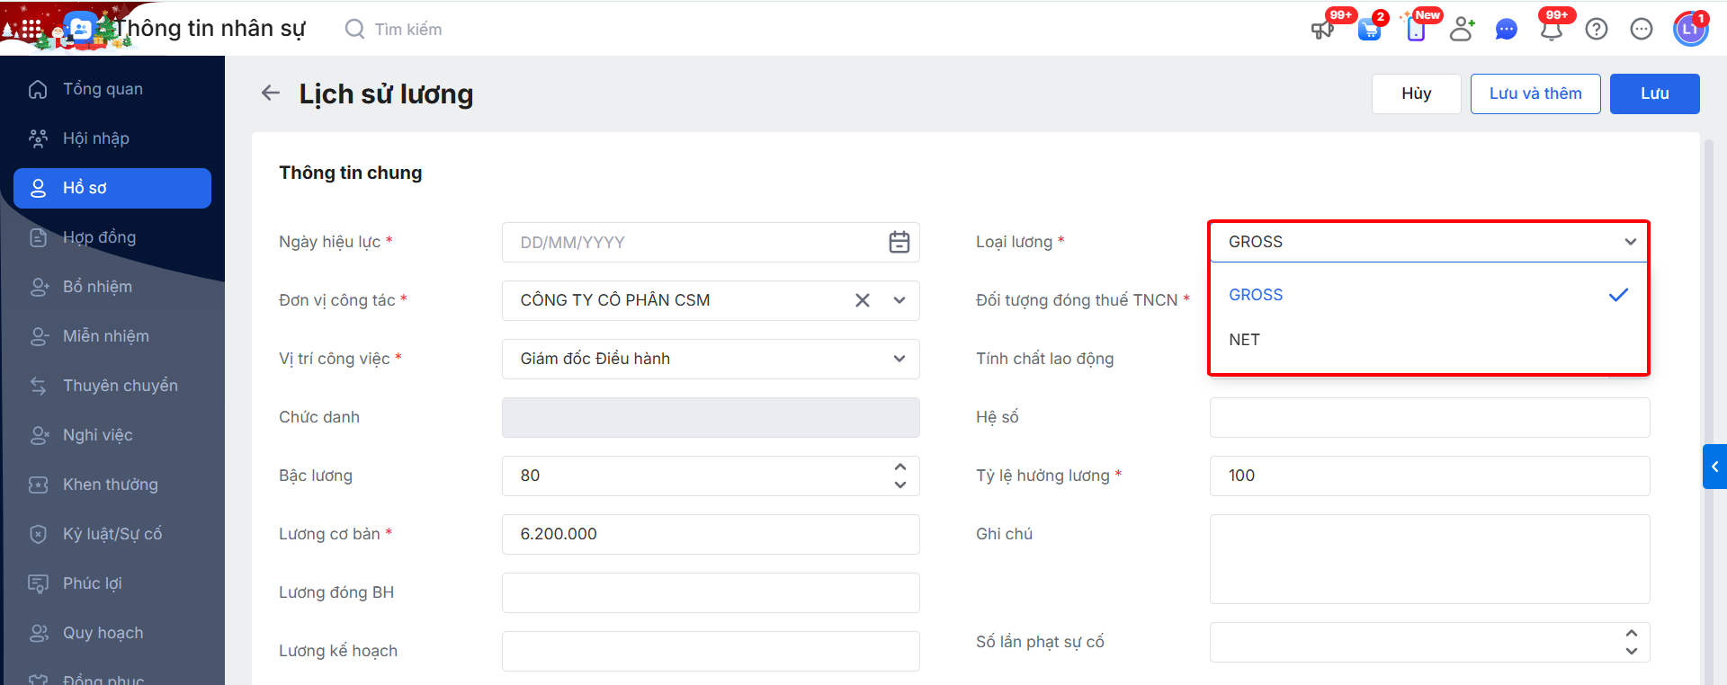
Task: Click the help question mark icon
Action: pyautogui.click(x=1597, y=30)
